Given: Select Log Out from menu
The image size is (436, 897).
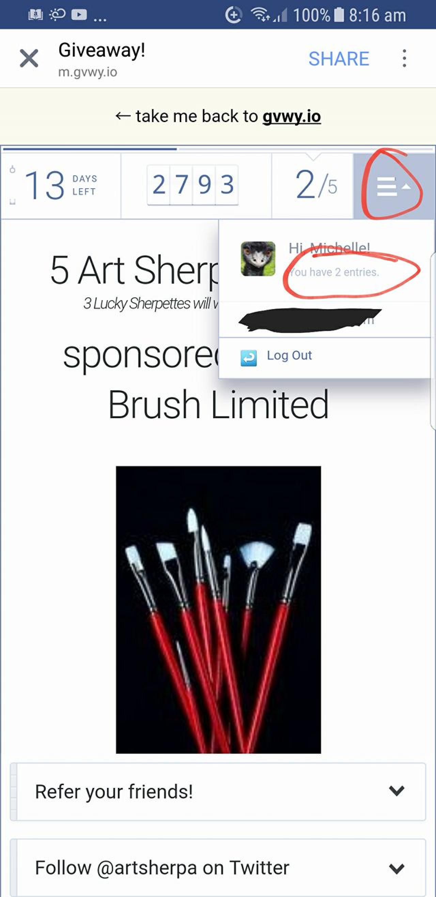Looking at the screenshot, I should point(289,355).
